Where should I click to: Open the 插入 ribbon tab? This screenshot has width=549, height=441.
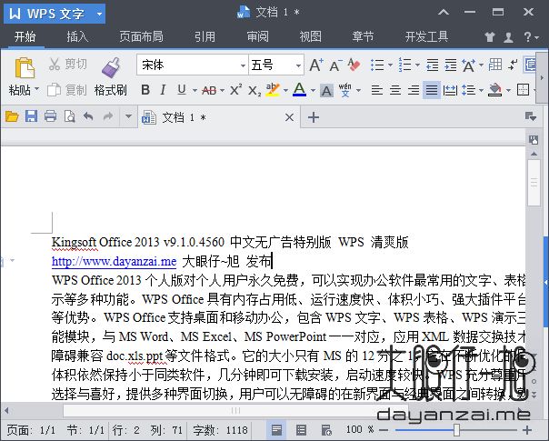click(77, 36)
